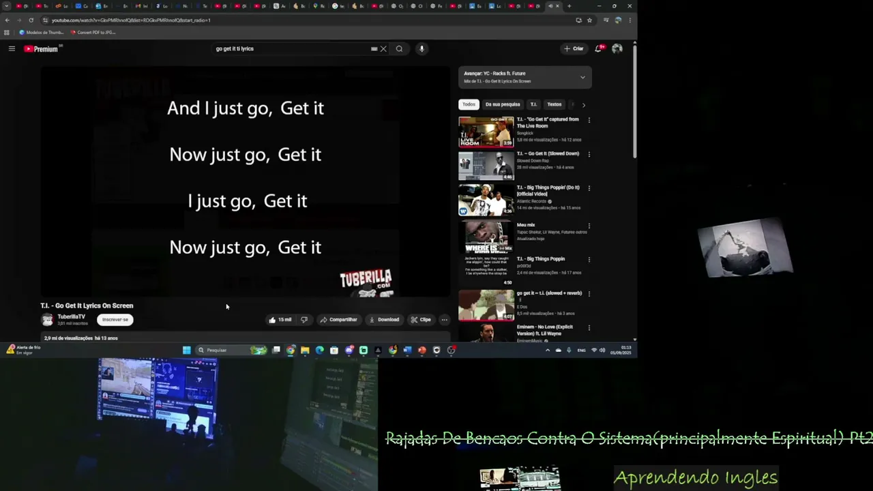This screenshot has width=873, height=491.
Task: Click the YouTube search input field
Action: click(x=291, y=48)
